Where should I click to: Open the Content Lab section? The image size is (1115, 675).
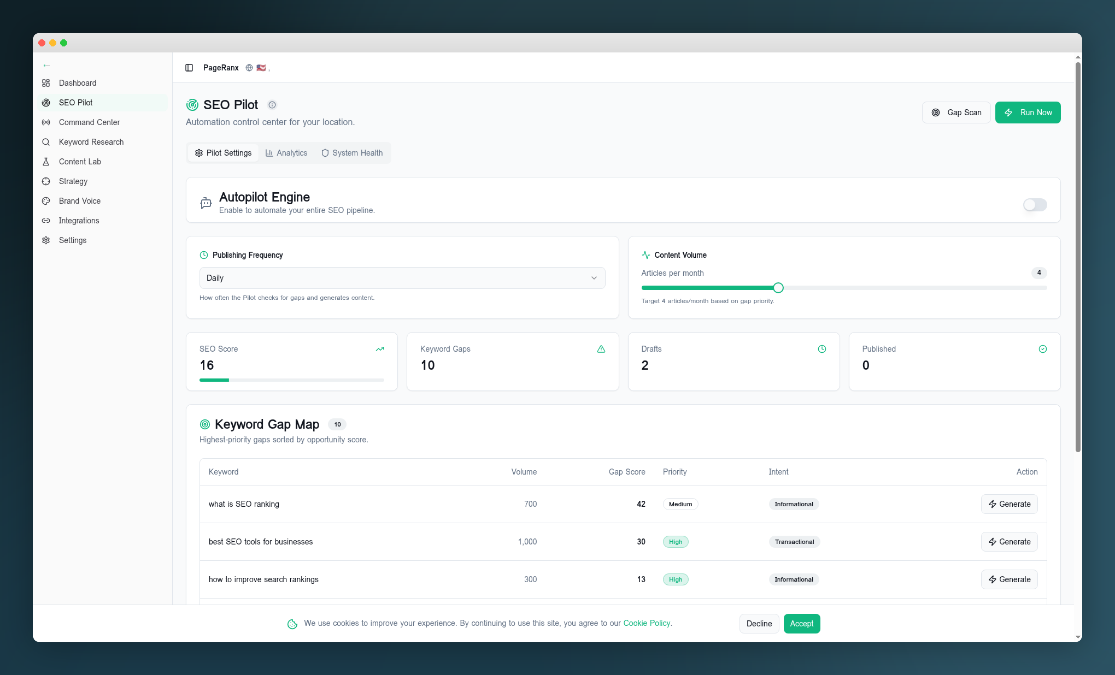pos(79,162)
